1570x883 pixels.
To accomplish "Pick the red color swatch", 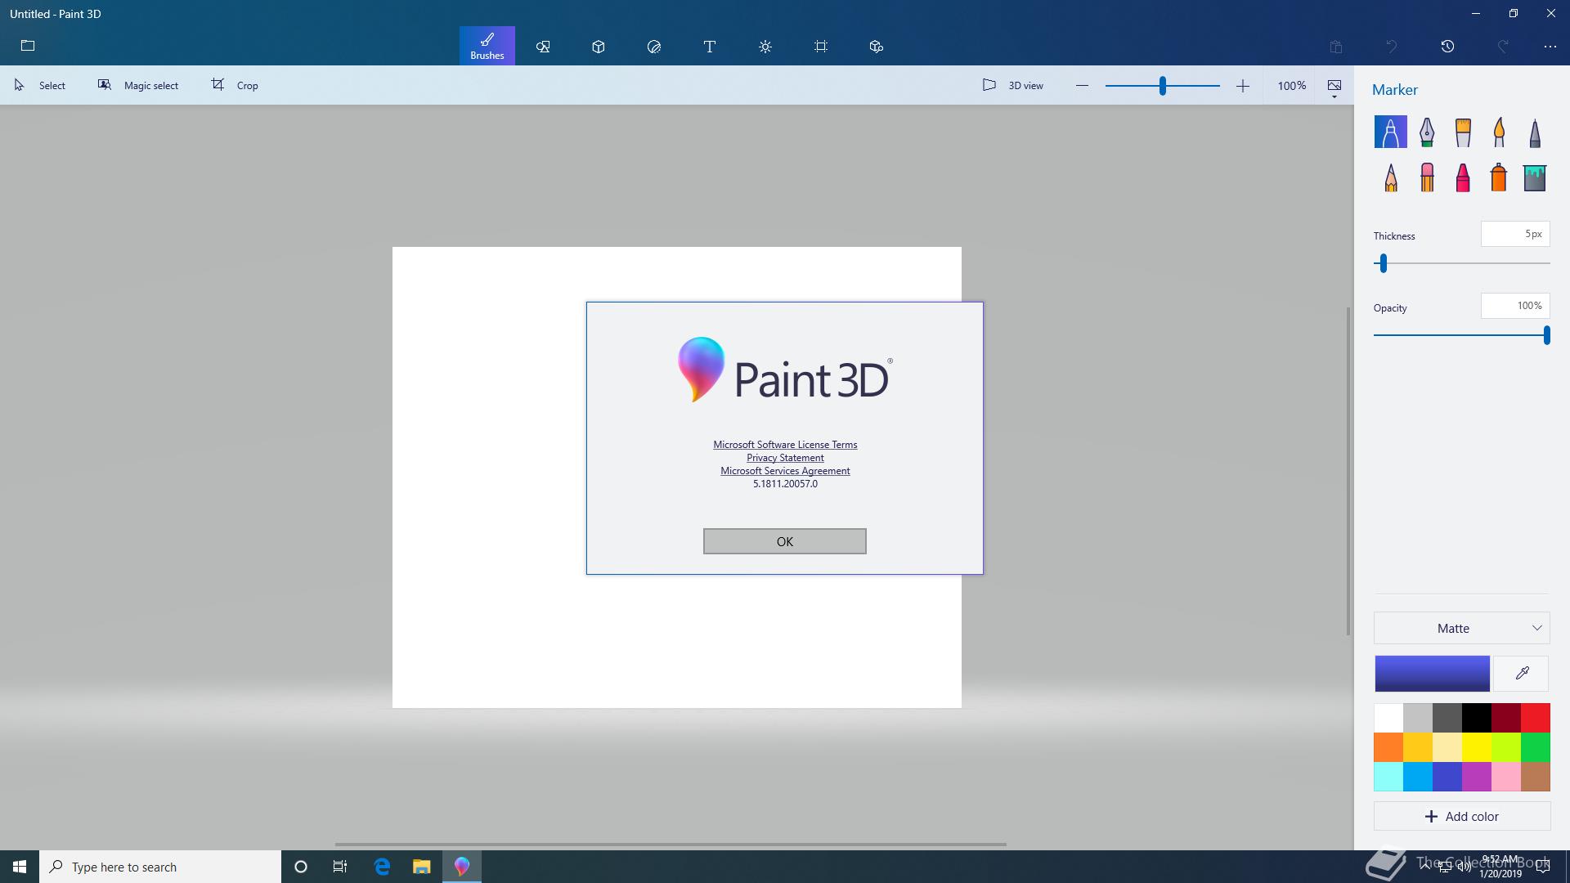I will pyautogui.click(x=1536, y=718).
